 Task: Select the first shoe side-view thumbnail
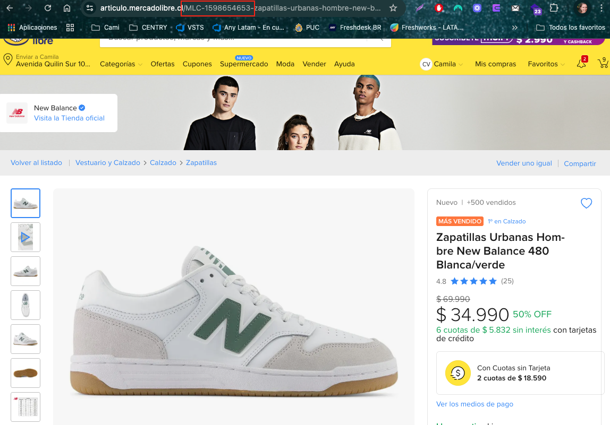pyautogui.click(x=26, y=203)
